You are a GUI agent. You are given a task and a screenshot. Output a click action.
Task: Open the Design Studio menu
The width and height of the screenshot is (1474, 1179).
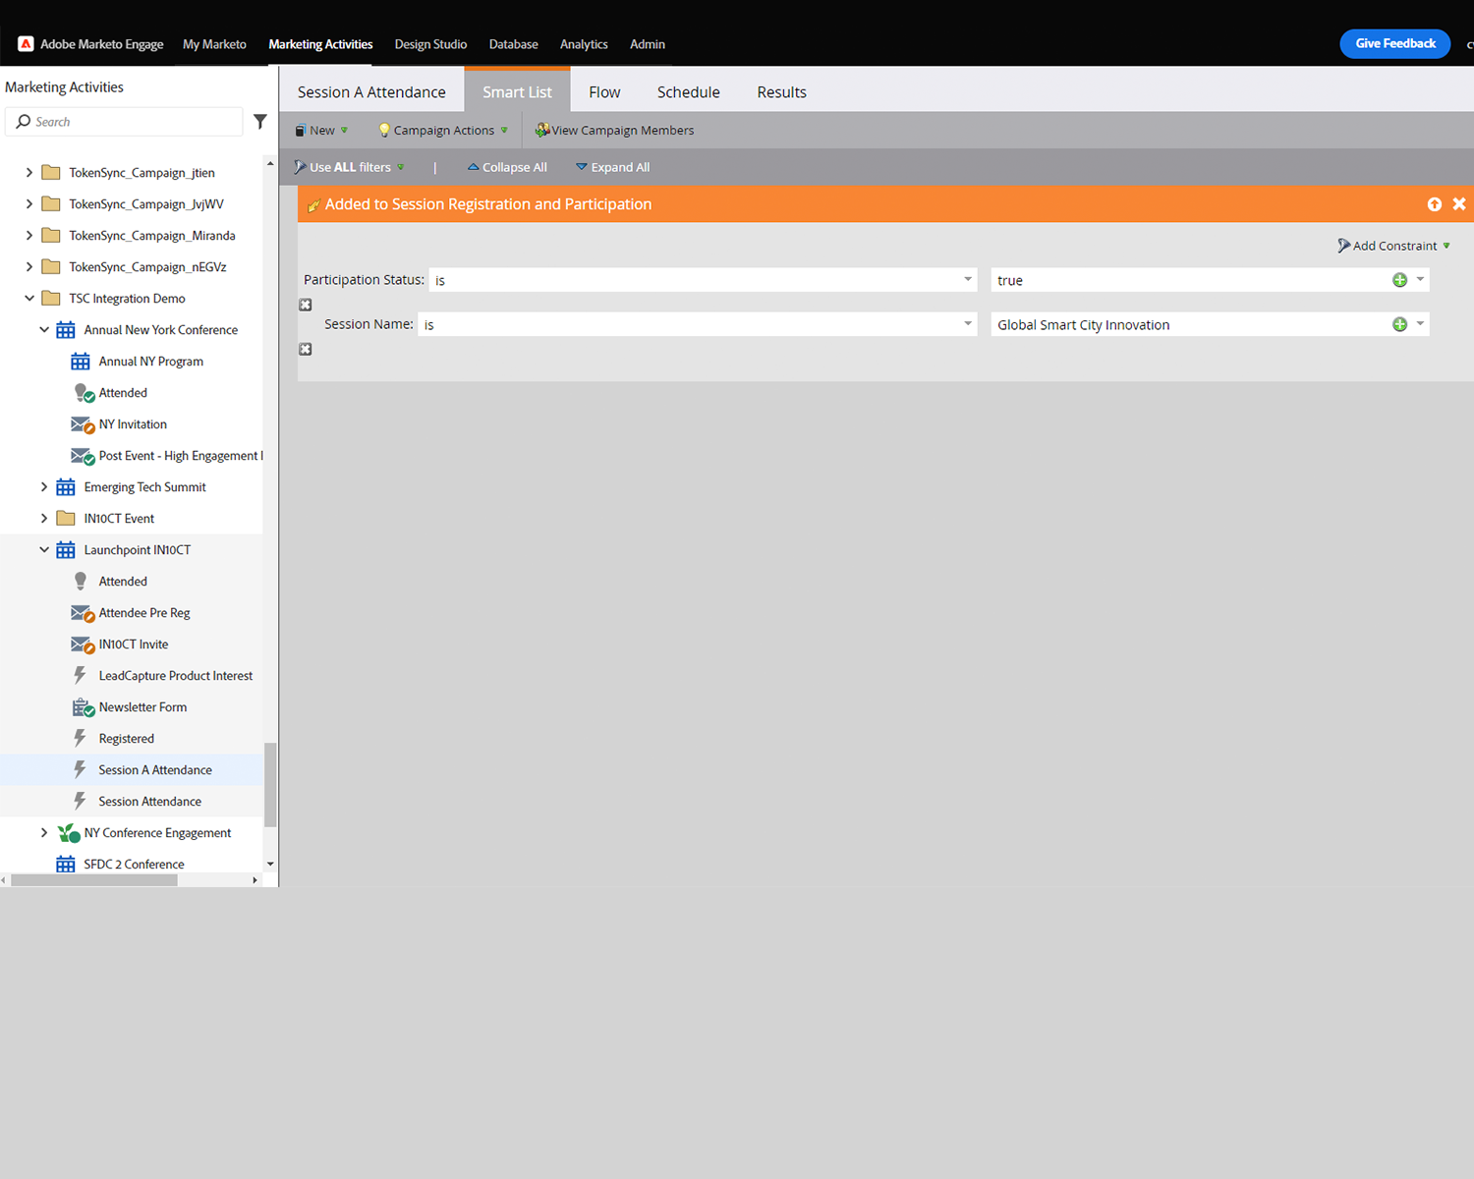430,44
